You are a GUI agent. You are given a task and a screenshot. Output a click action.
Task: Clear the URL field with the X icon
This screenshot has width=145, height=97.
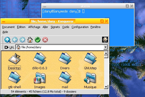(6, 47)
